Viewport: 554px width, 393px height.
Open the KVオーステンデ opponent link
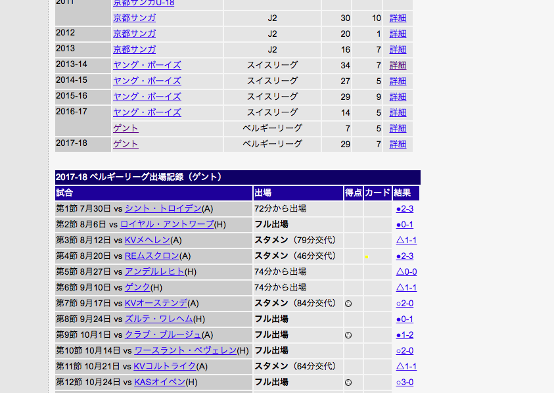coord(156,303)
